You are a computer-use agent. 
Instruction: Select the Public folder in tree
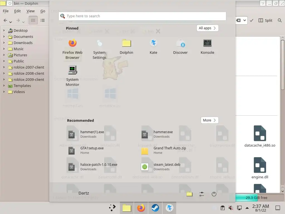[16, 61]
